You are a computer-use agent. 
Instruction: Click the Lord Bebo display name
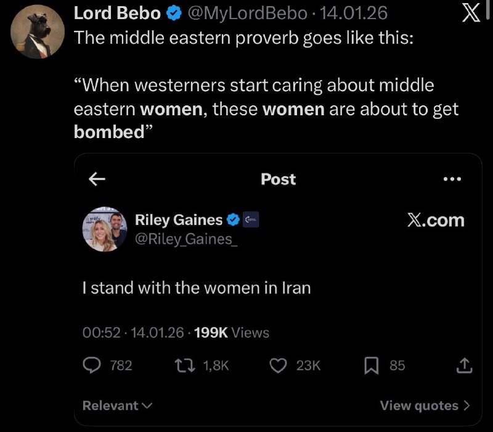tap(117, 12)
